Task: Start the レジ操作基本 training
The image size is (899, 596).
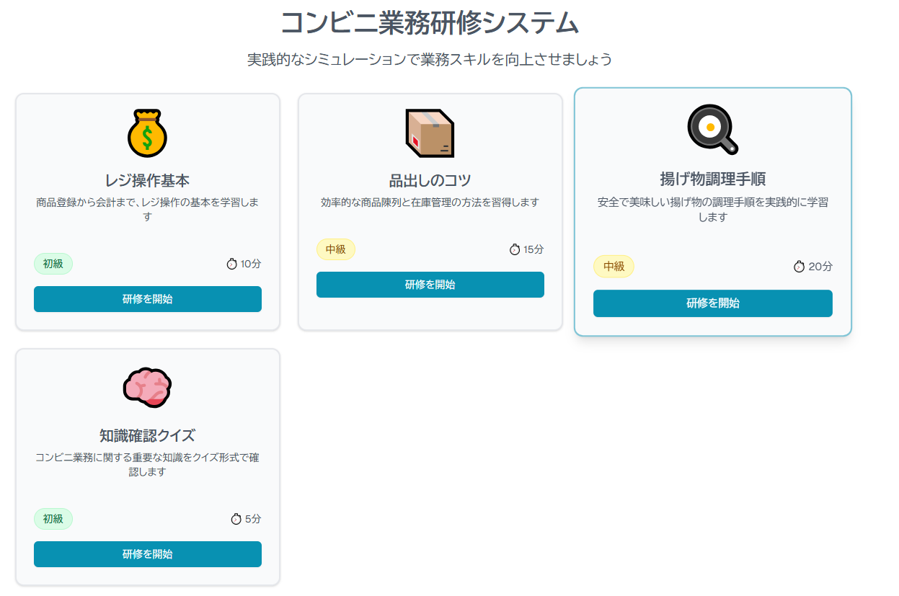Action: [x=147, y=299]
